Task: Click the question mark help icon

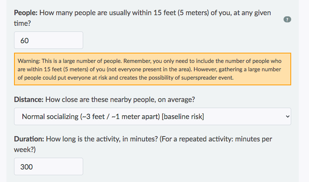Action: click(x=287, y=19)
